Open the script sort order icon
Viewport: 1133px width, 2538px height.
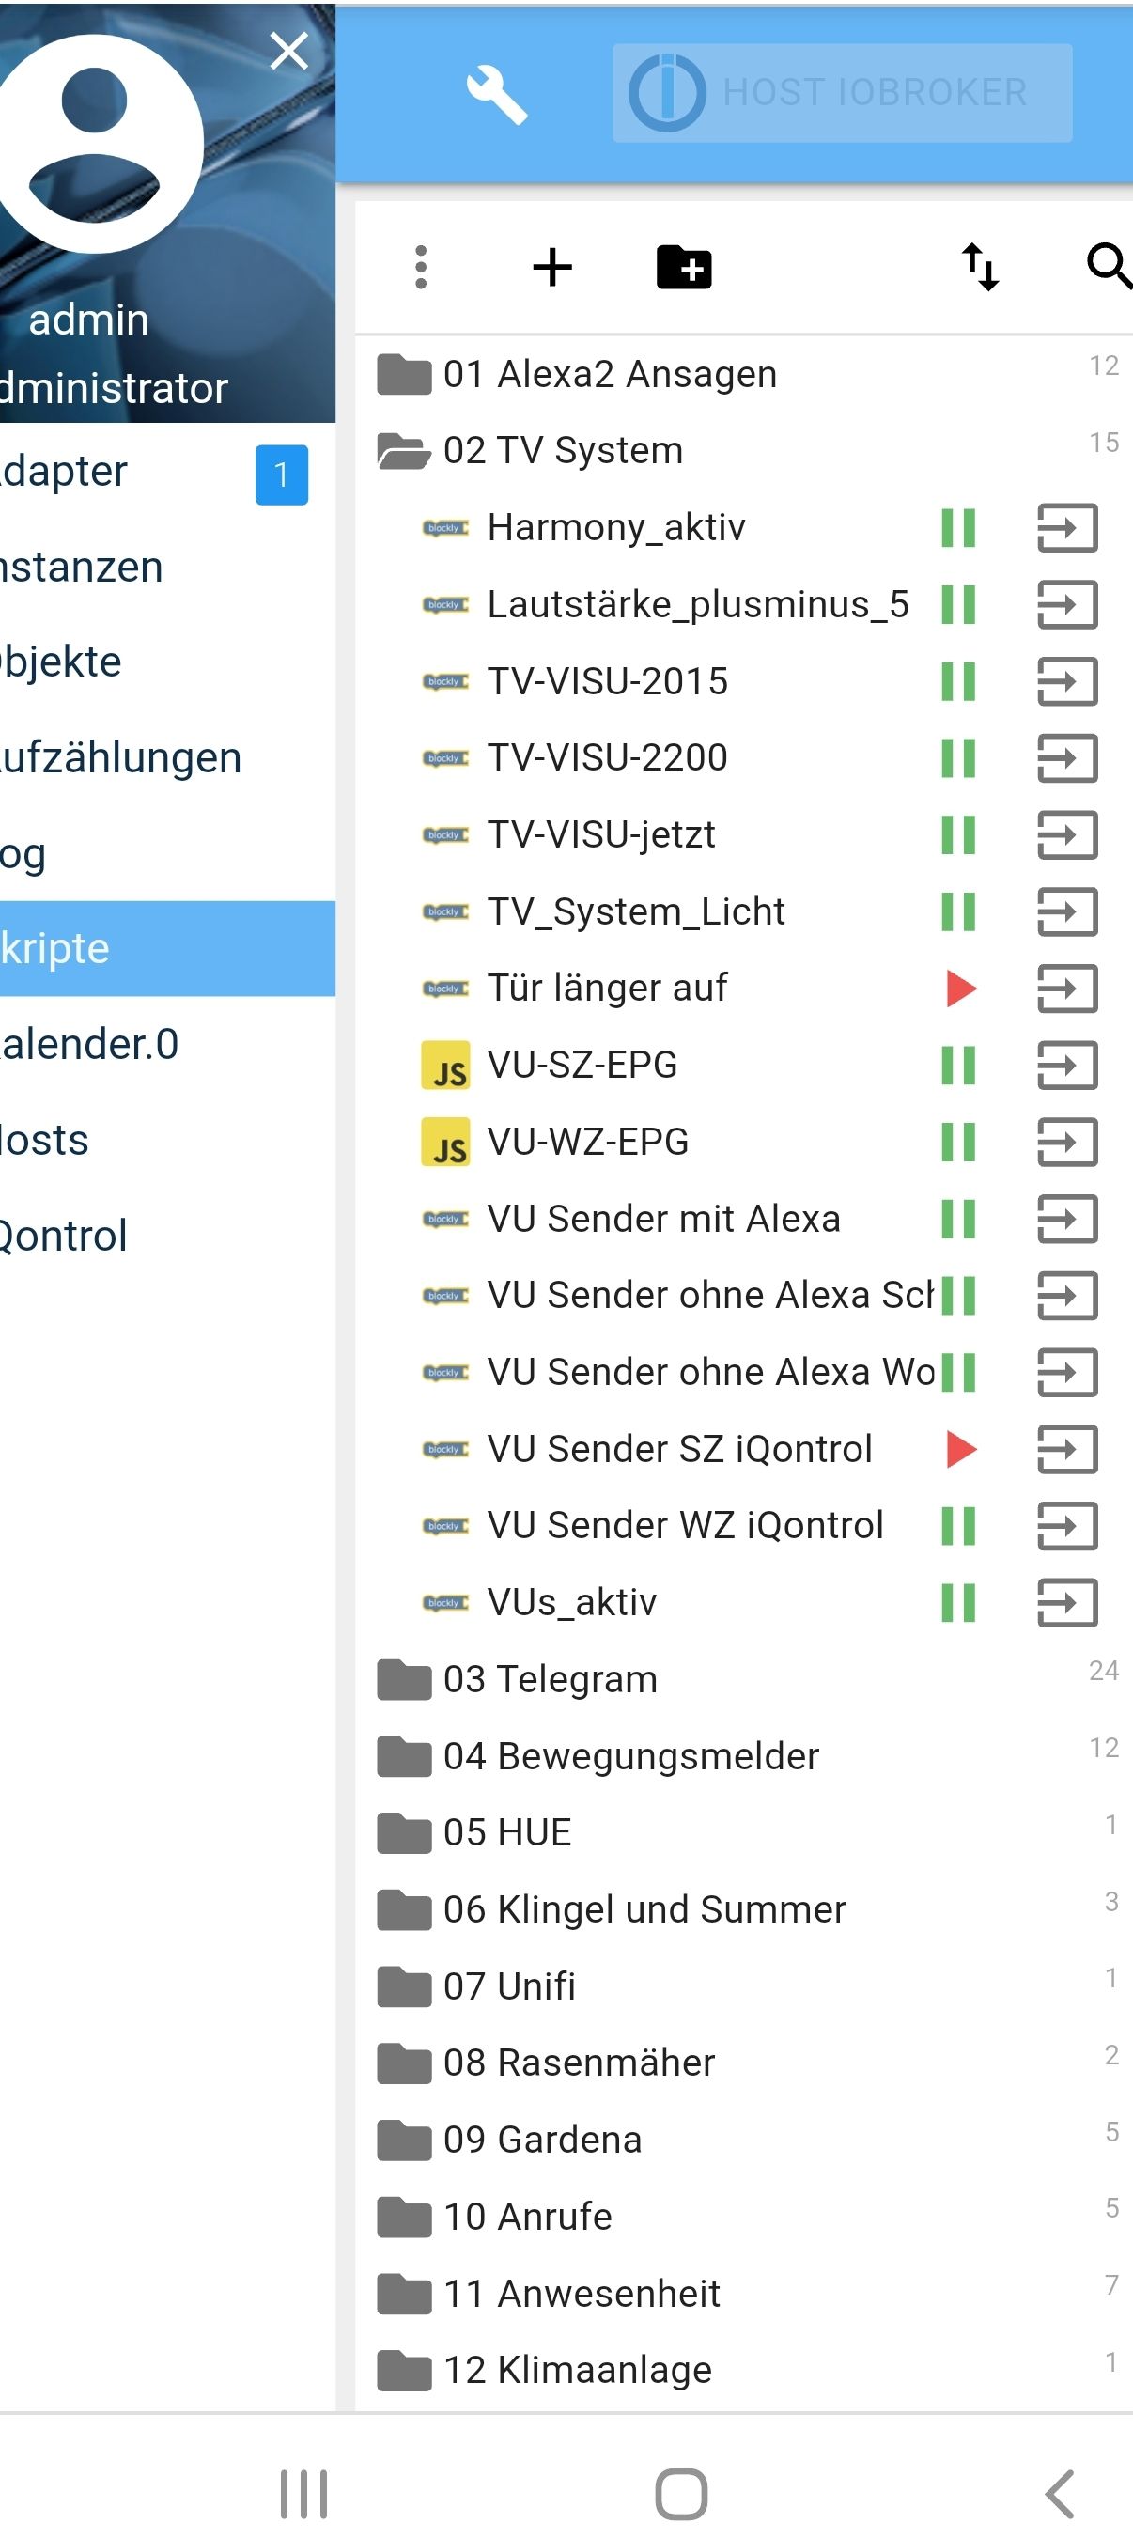pos(979,267)
